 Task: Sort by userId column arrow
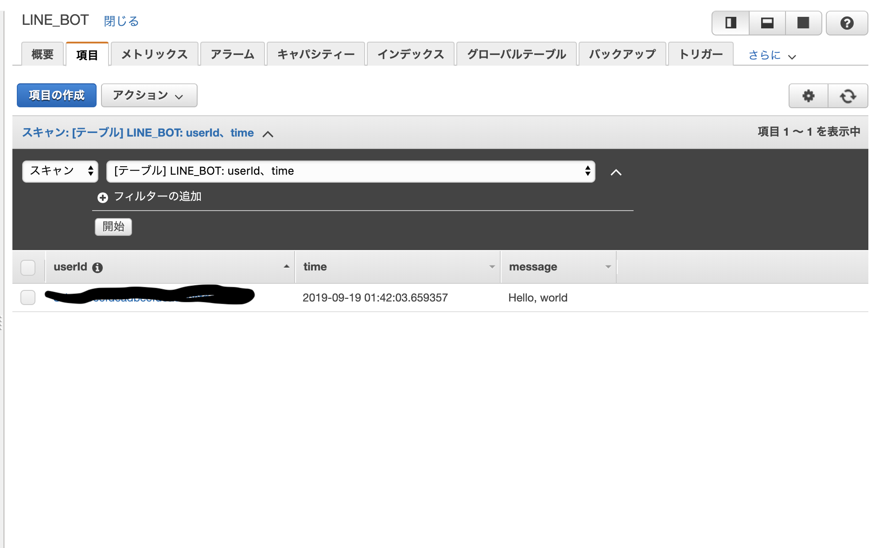(287, 266)
